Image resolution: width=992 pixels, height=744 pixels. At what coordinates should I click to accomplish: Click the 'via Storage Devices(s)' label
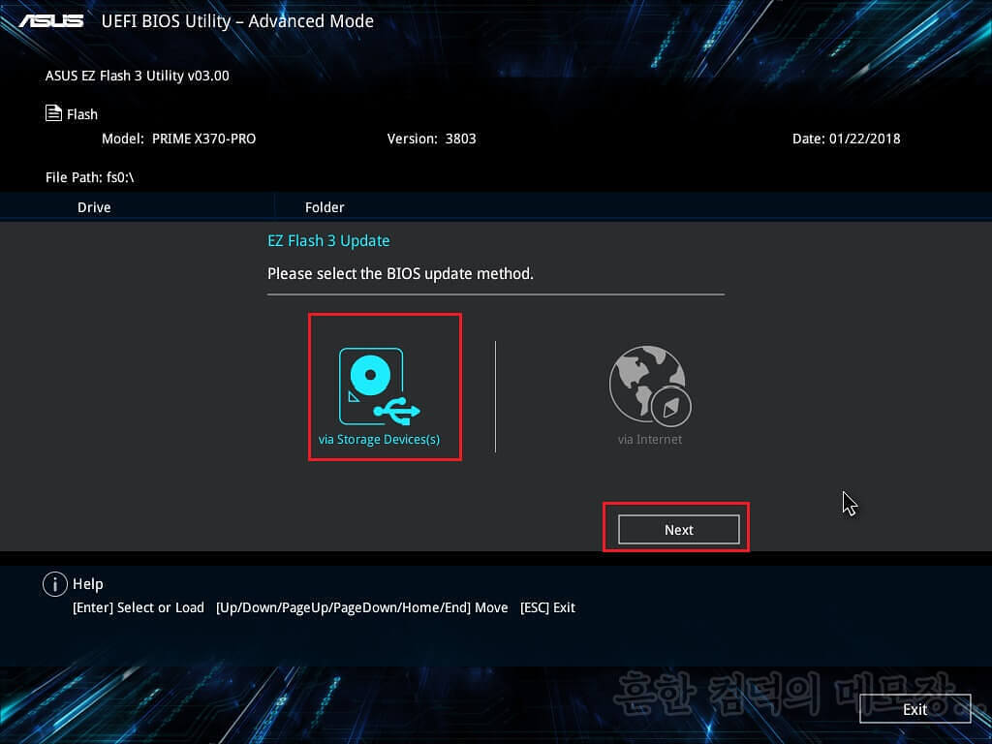click(379, 439)
